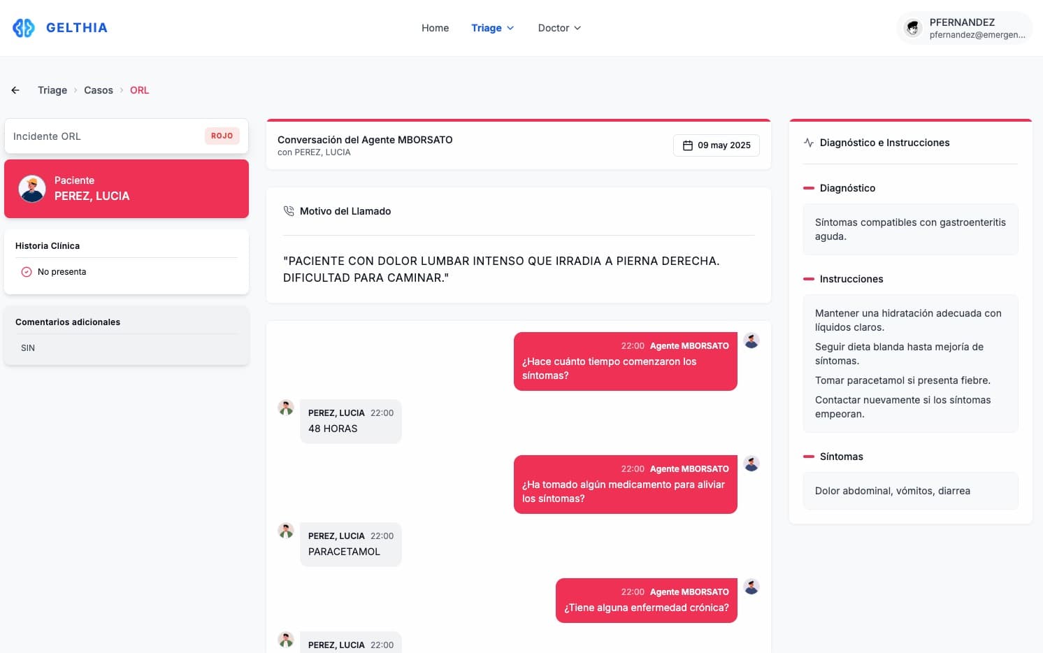Screen dimensions: 1043x653
Task: Click the Comentarios adicionales heading
Action: pos(68,322)
